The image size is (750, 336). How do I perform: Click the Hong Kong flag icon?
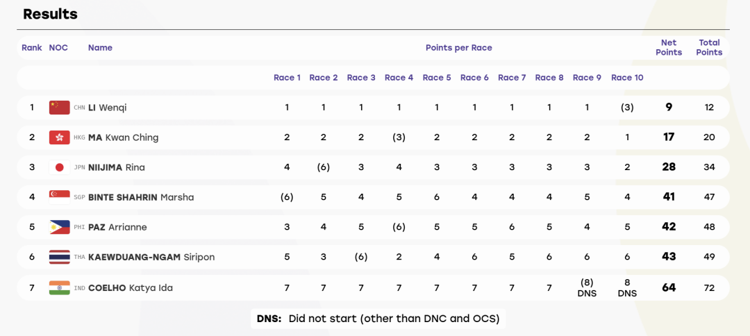tap(59, 137)
